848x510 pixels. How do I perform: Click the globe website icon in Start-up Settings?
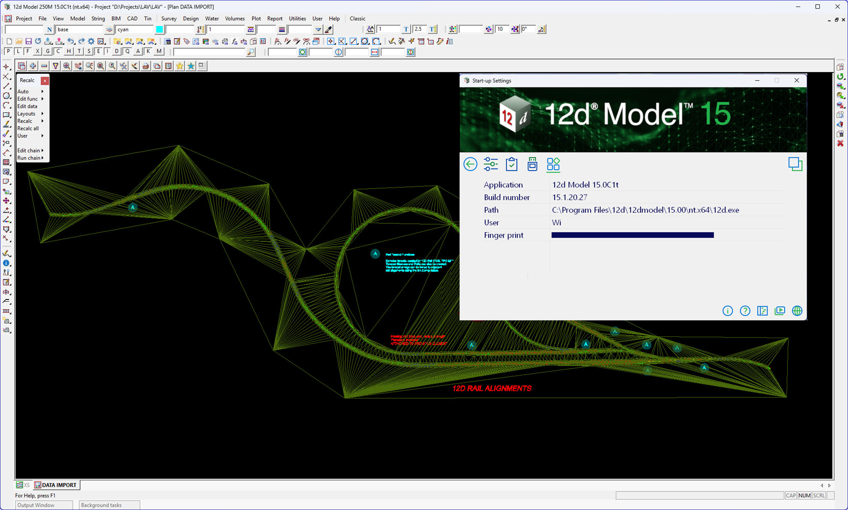[x=797, y=311]
